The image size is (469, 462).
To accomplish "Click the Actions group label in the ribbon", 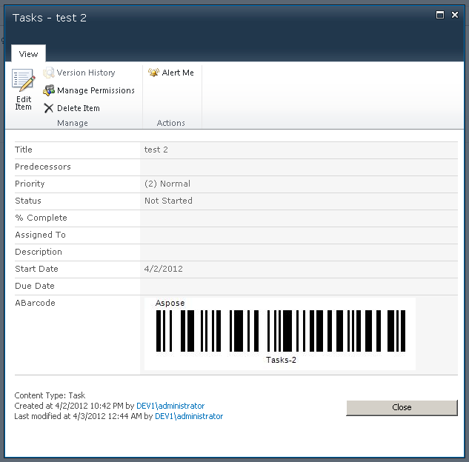I will pos(171,123).
